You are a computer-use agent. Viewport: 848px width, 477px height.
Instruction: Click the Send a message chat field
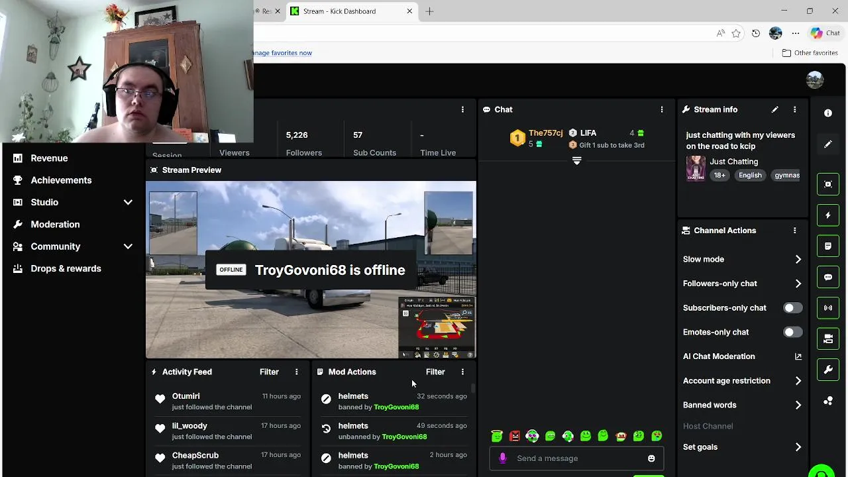[576, 458]
